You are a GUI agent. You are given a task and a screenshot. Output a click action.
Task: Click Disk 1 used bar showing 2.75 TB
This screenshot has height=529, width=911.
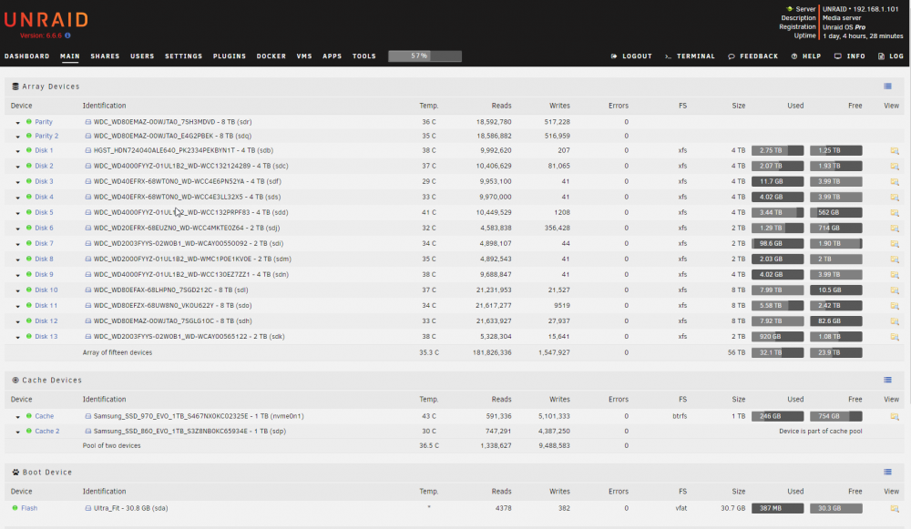(777, 150)
